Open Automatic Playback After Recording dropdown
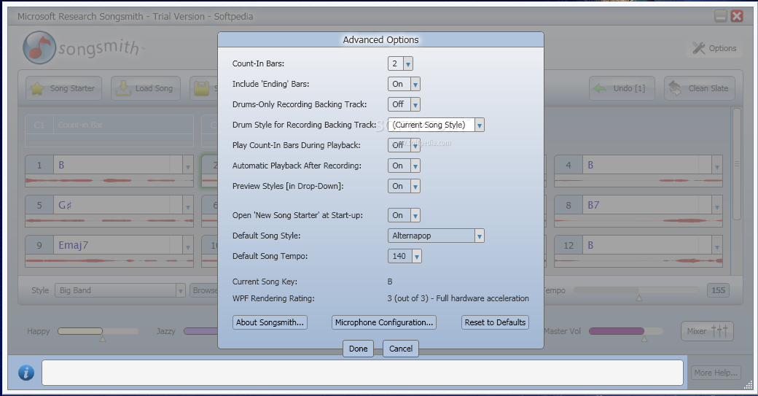Viewport: 758px width, 396px height. point(415,166)
